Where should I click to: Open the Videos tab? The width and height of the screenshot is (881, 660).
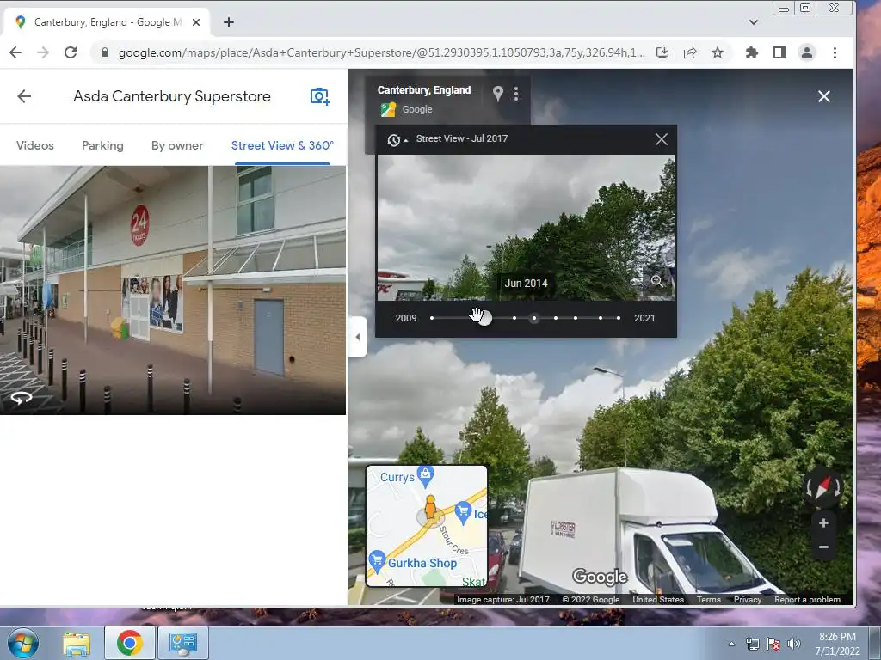point(34,145)
